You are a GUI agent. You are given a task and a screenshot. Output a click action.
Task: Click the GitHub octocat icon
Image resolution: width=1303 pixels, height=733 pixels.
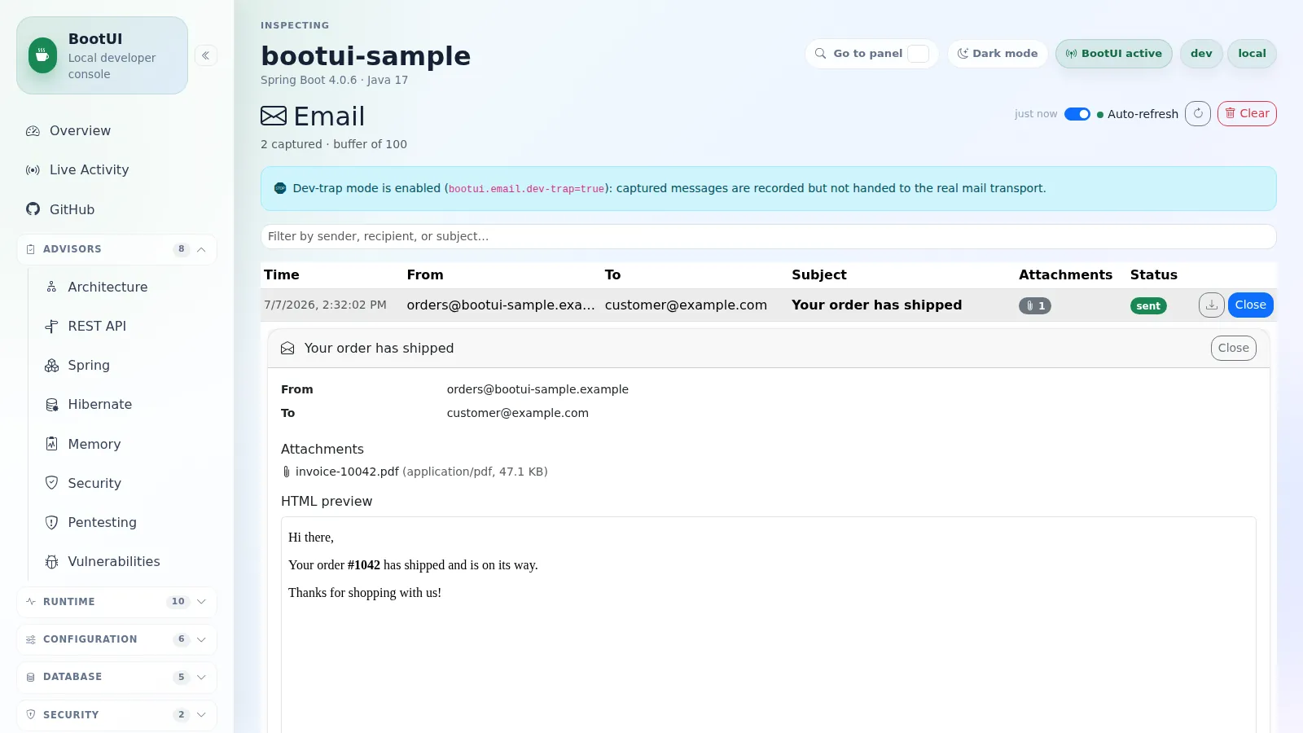[x=33, y=209]
